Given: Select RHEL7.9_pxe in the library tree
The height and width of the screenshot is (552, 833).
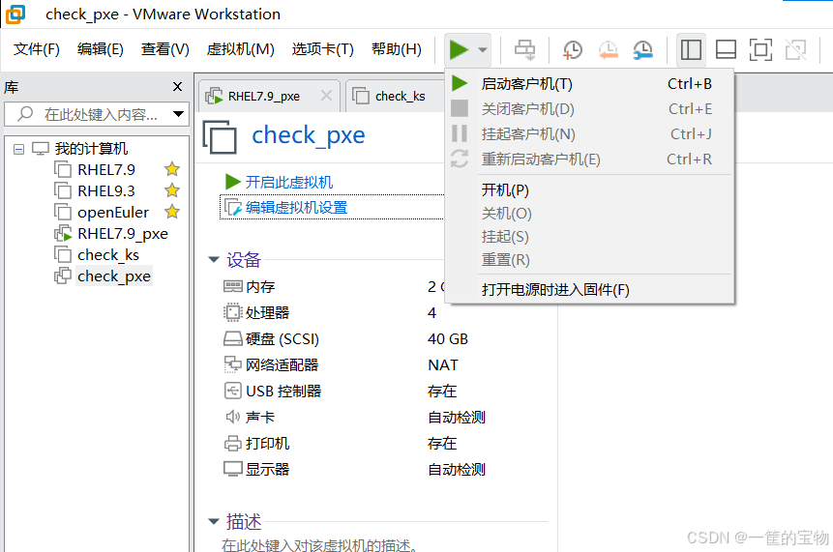Looking at the screenshot, I should tap(123, 234).
